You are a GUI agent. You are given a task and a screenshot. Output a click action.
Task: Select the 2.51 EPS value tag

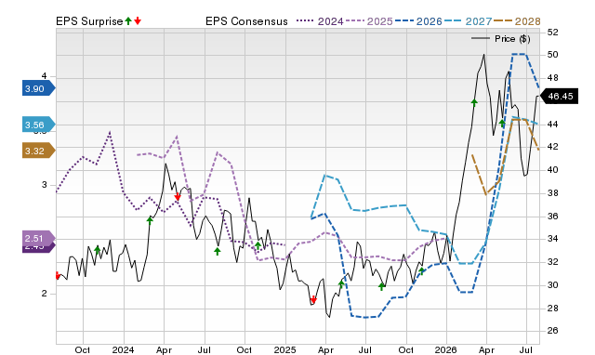pyautogui.click(x=39, y=238)
